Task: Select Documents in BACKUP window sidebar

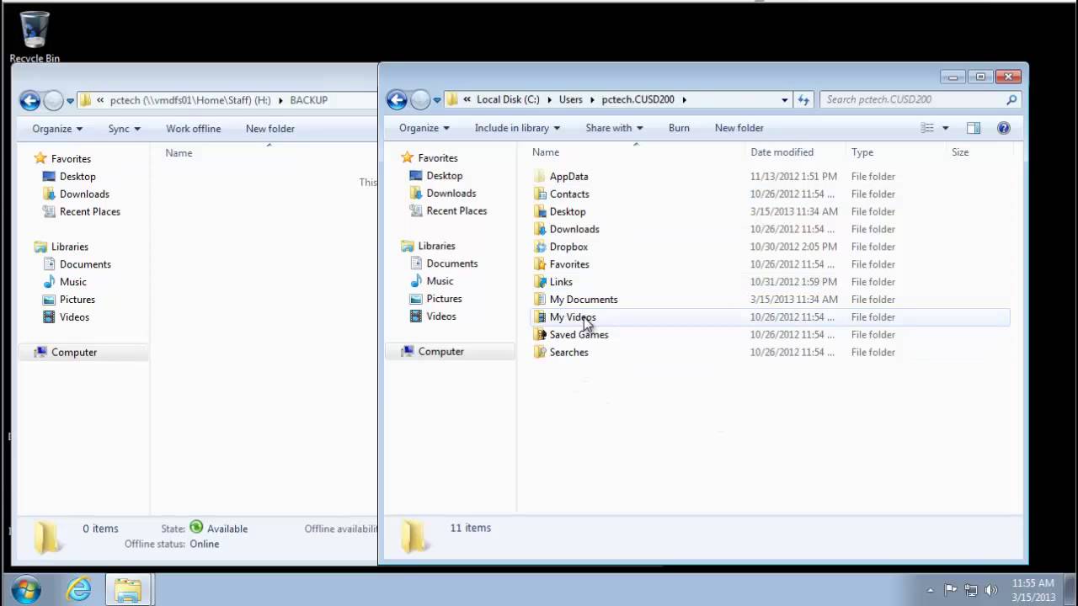Action: click(85, 265)
